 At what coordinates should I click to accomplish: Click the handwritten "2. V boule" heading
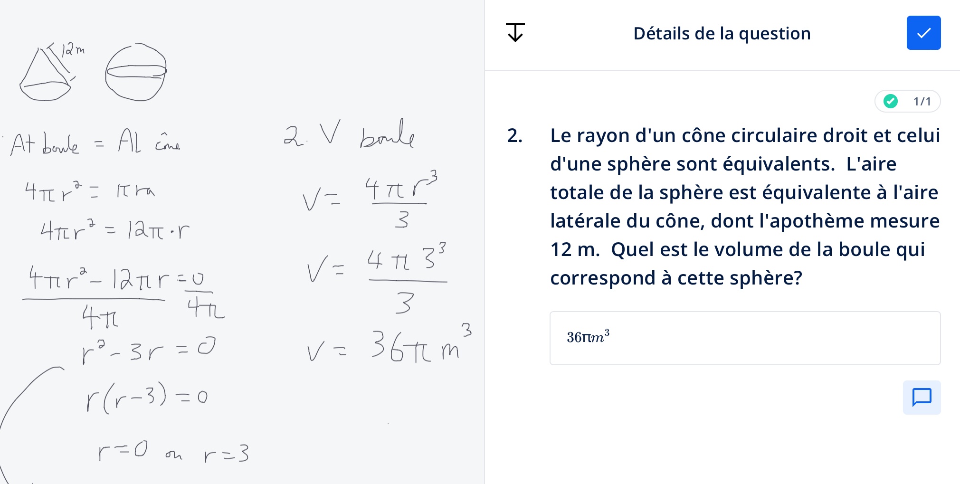coord(349,134)
